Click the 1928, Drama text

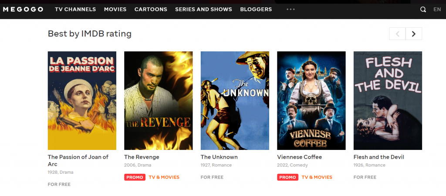point(61,172)
